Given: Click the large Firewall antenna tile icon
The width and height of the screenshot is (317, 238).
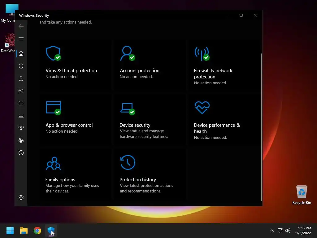Looking at the screenshot, I should (x=202, y=54).
